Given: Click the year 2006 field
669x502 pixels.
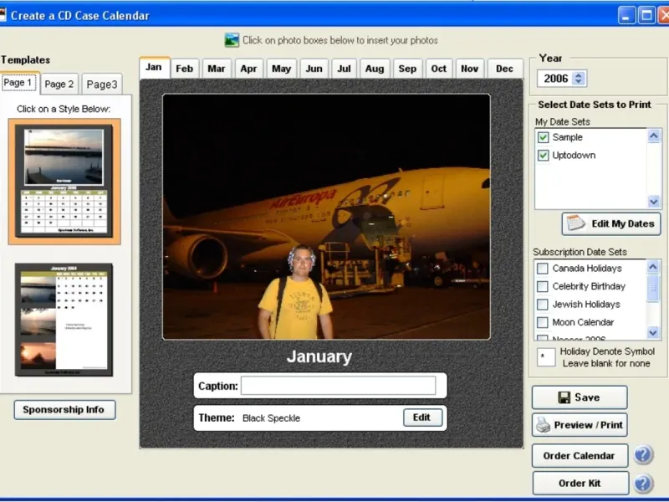Looking at the screenshot, I should (x=555, y=79).
